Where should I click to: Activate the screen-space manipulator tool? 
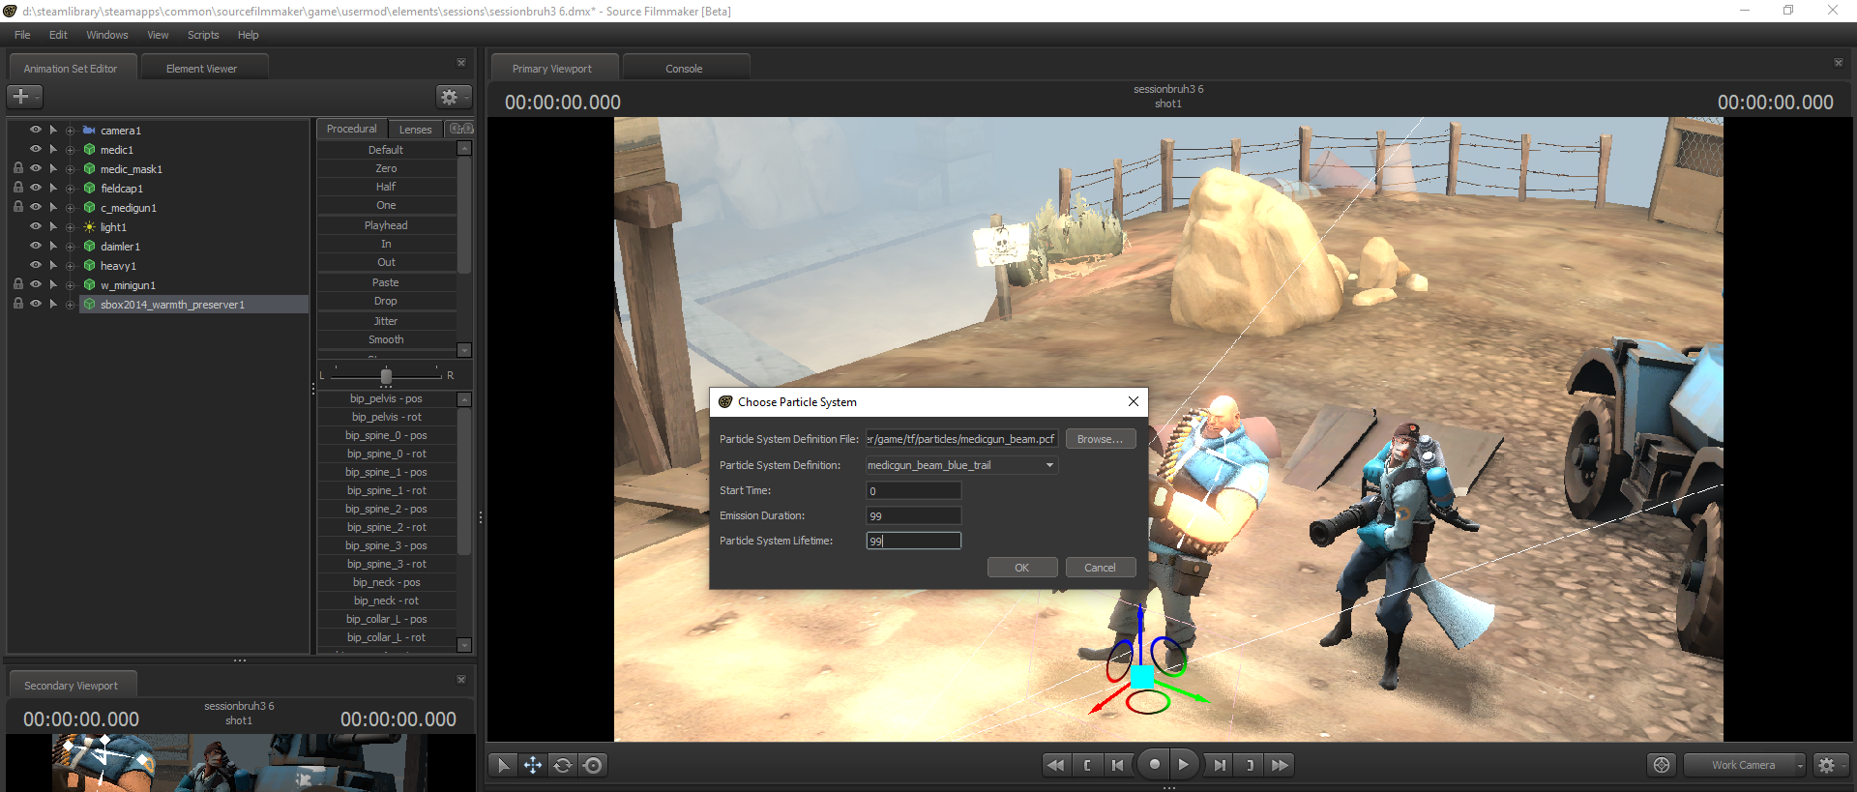click(593, 765)
